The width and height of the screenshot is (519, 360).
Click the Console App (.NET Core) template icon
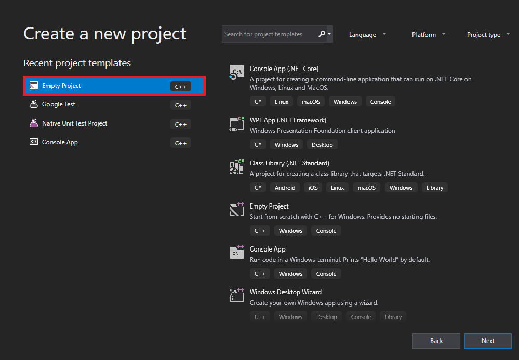(236, 72)
